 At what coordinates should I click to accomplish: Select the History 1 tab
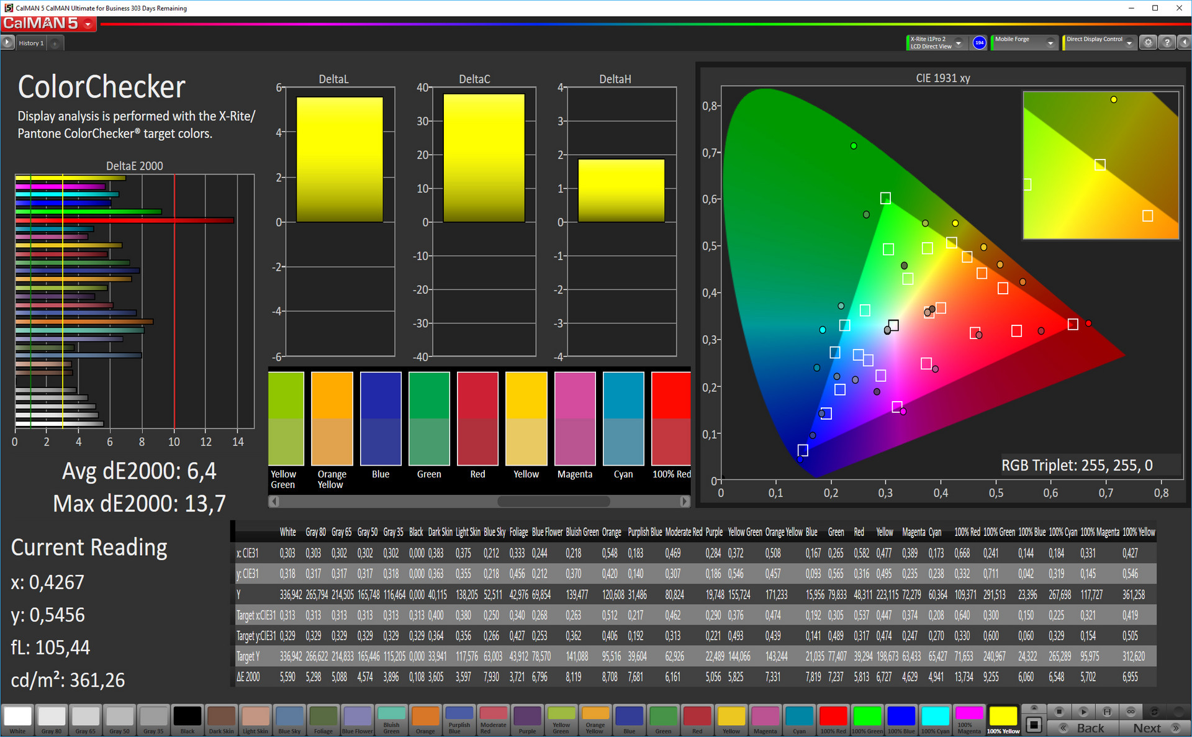(x=31, y=43)
